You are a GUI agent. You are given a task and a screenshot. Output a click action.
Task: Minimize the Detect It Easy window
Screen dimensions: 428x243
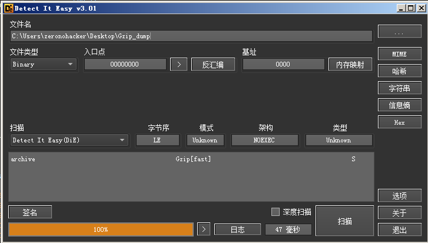tap(401, 8)
